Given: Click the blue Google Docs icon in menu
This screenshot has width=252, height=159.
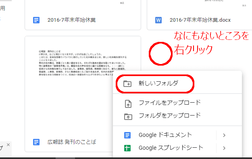Looking at the screenshot, I should (127, 135).
